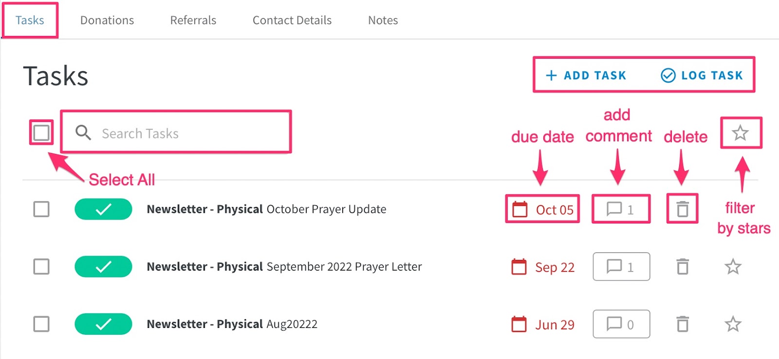Screen dimensions: 779x359
Task: Change the Sep 22 due date
Action: 542,267
